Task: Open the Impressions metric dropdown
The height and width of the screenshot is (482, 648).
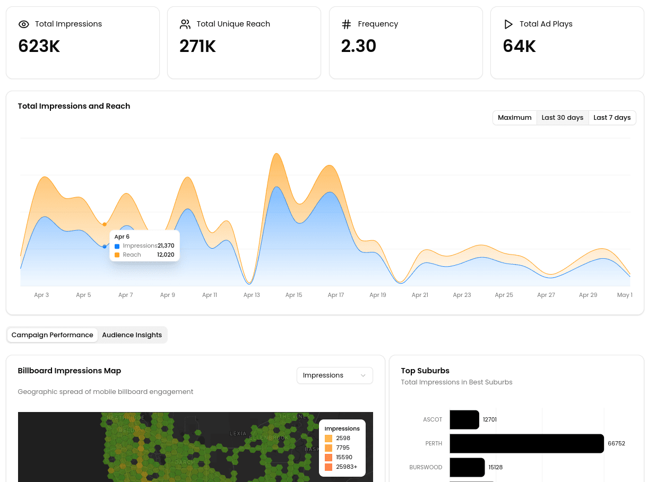Action: [334, 375]
